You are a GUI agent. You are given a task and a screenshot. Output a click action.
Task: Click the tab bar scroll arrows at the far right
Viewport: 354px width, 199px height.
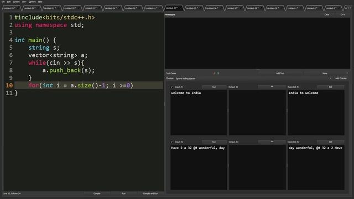(349, 8)
